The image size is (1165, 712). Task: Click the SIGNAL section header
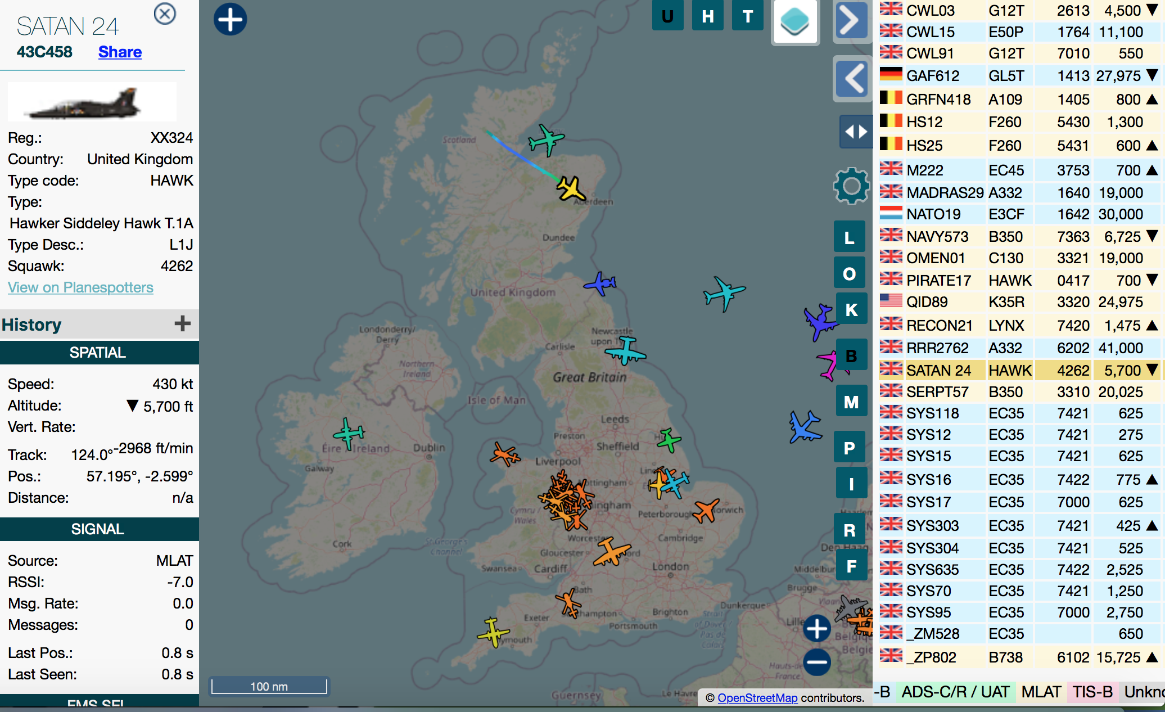coord(98,529)
